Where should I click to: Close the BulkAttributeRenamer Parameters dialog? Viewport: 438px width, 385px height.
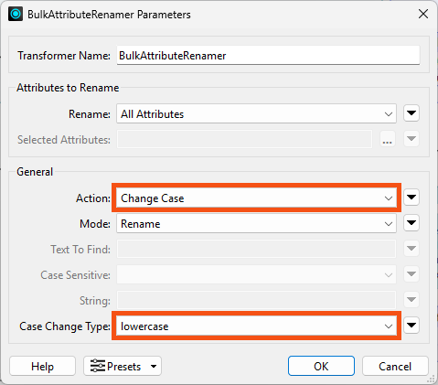(423, 14)
